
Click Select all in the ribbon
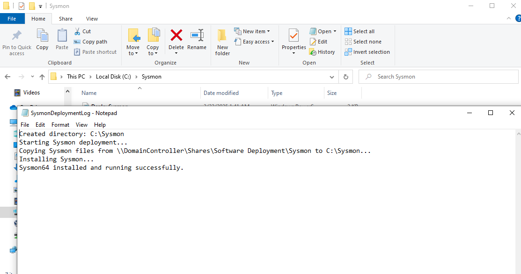(x=360, y=31)
